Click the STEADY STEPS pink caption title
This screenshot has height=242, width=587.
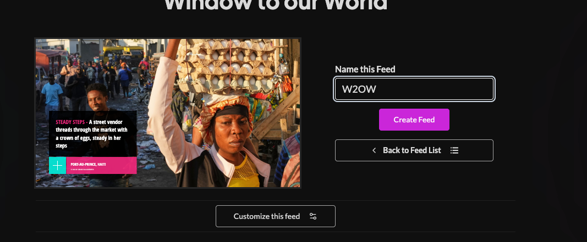pyautogui.click(x=70, y=122)
